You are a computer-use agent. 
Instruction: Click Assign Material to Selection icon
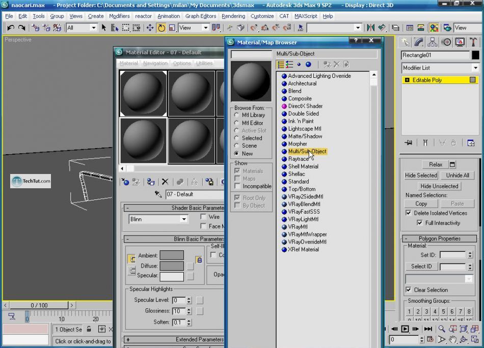(150, 182)
